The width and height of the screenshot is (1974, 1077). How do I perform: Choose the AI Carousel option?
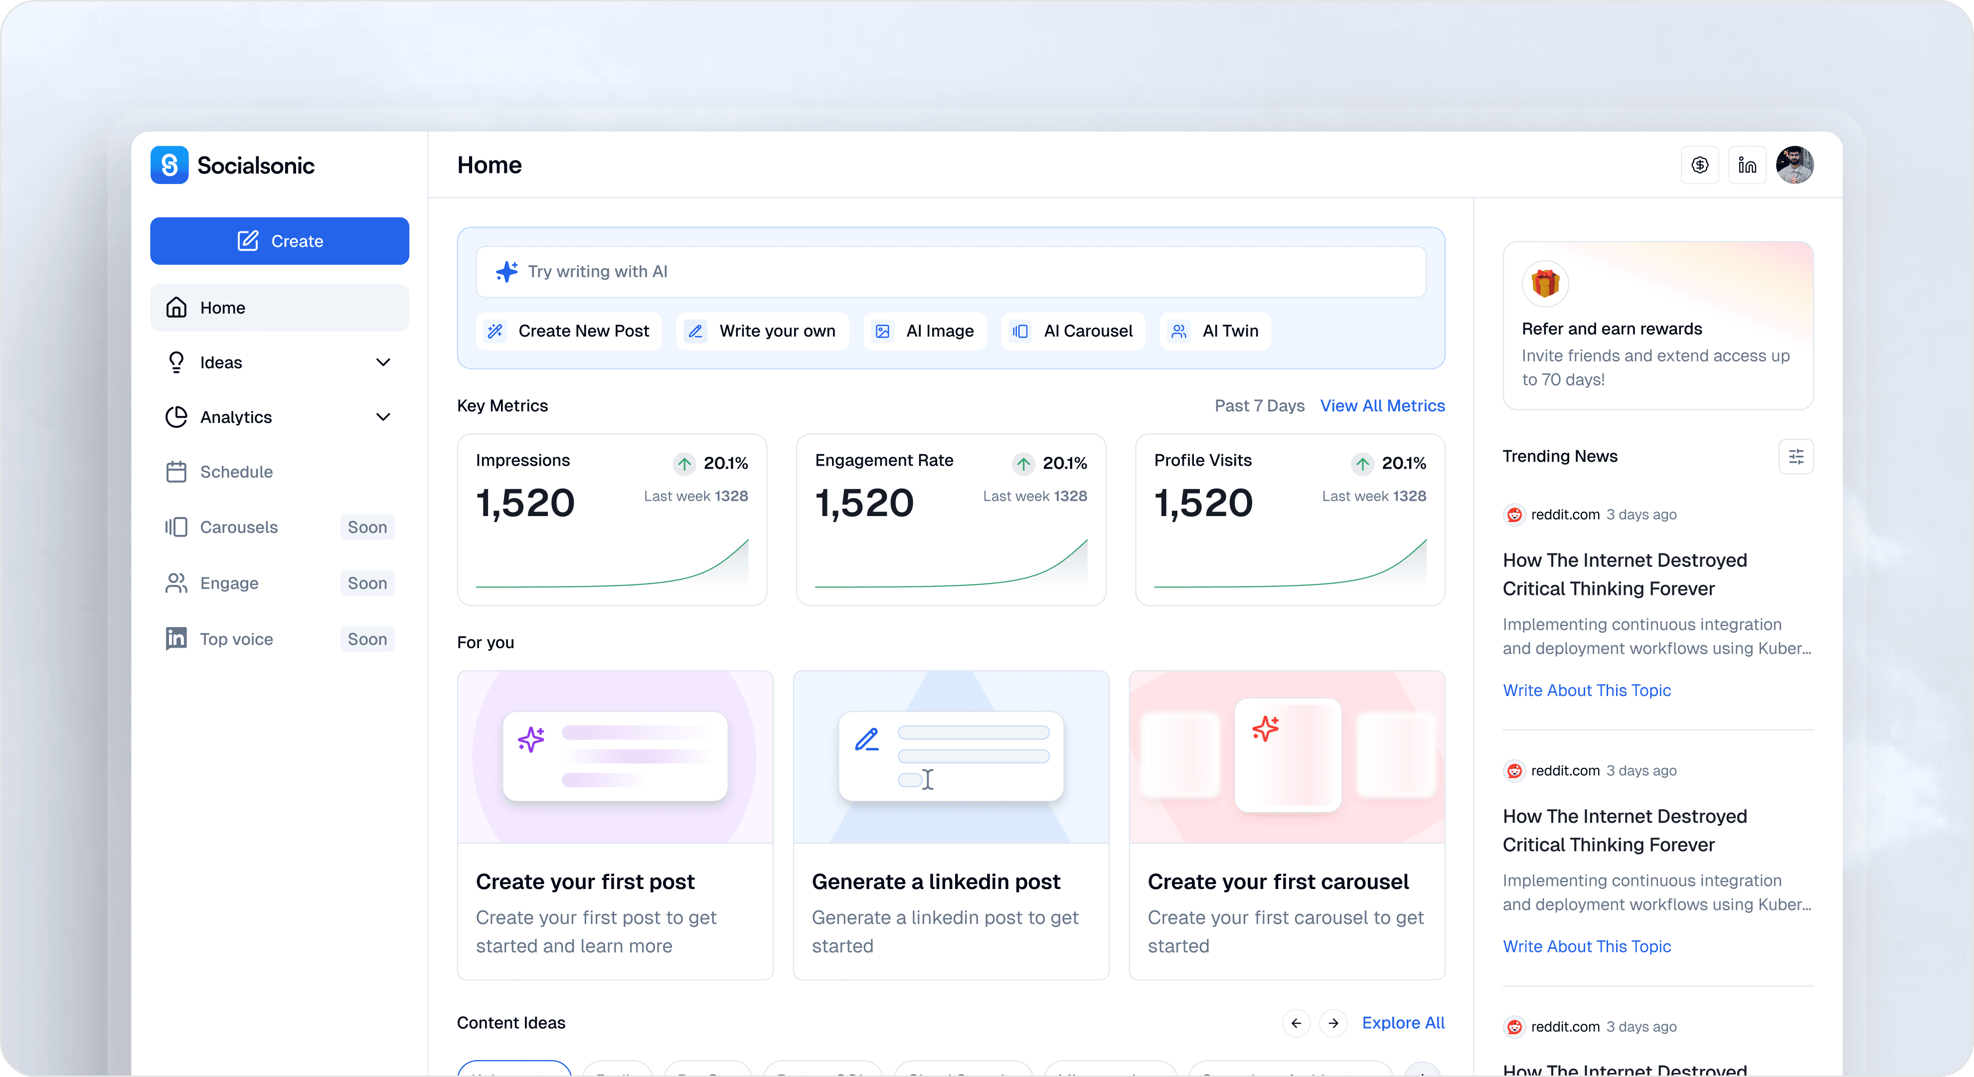pyautogui.click(x=1073, y=331)
